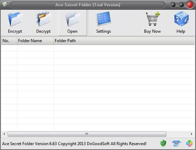Screen dimensions: 196x150
Task: Click the colorful clover icon in status bar
Action: (x=189, y=143)
